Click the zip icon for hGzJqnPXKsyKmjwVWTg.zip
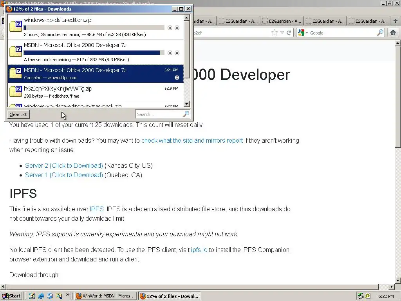 [16, 92]
